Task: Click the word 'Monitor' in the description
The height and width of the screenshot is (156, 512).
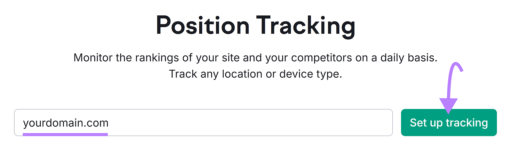Action: (93, 58)
